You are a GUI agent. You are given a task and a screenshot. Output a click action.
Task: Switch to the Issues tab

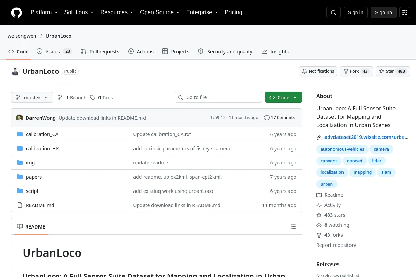point(54,52)
